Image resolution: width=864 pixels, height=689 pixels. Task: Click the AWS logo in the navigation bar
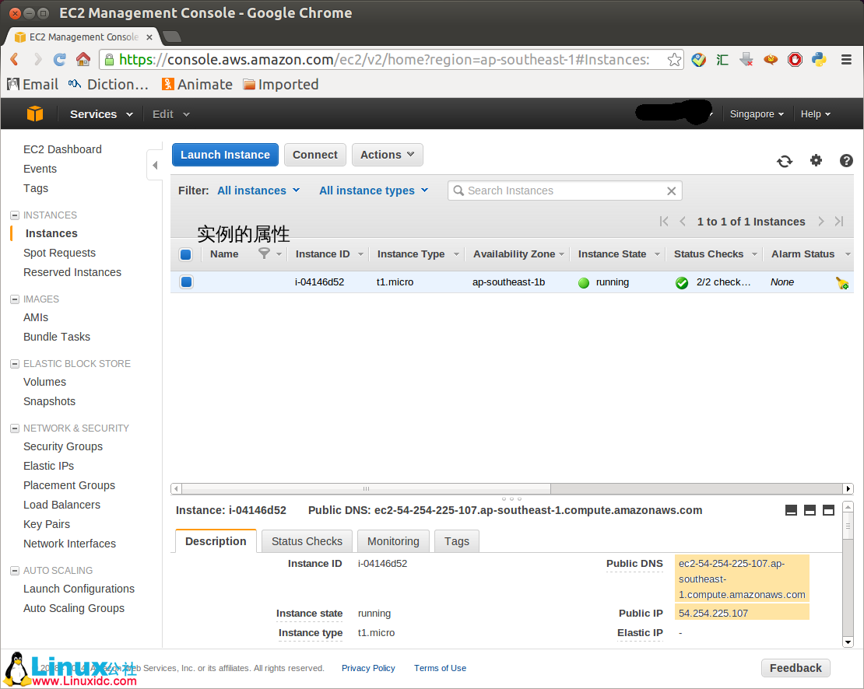pos(34,114)
